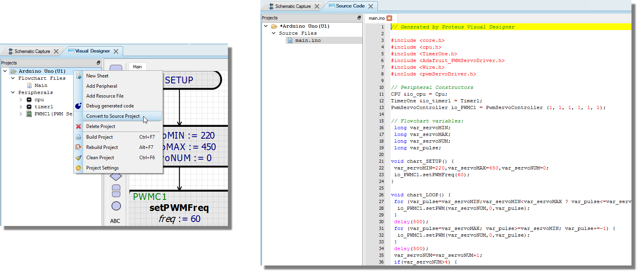Close the main.ino editor tab
The width and height of the screenshot is (637, 271).
click(x=389, y=18)
